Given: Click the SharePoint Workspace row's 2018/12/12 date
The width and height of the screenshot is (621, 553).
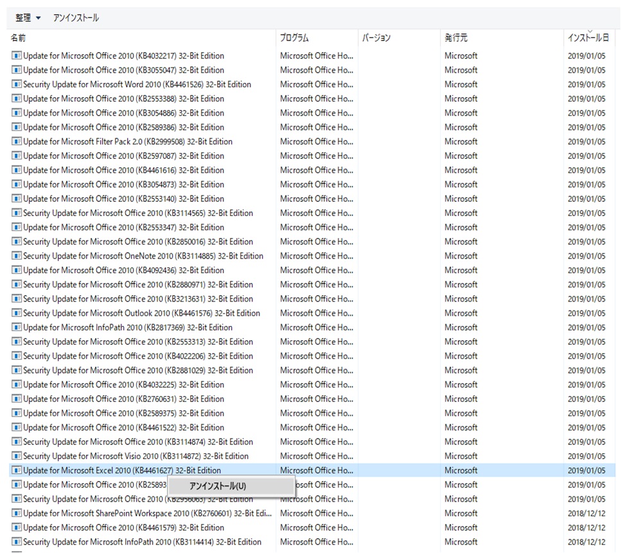Looking at the screenshot, I should [x=586, y=513].
